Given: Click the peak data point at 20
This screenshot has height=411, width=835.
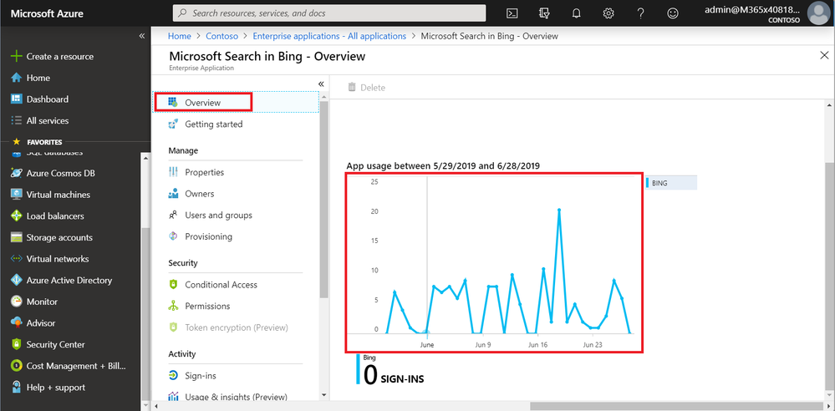Looking at the screenshot, I should tap(559, 211).
